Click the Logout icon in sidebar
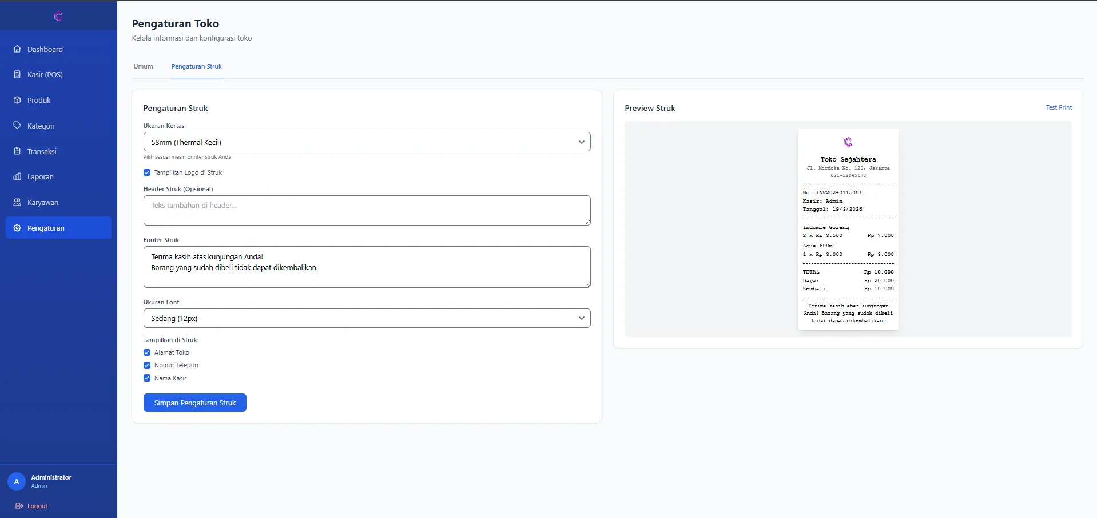Viewport: 1097px width, 518px height. pyautogui.click(x=19, y=506)
